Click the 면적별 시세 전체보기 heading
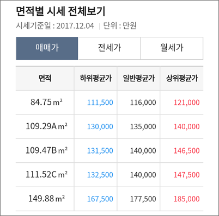Screen dimensions: 219x216 (x=60, y=11)
